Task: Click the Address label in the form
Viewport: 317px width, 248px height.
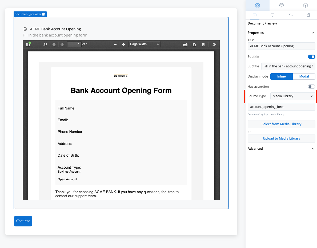Action: point(65,144)
